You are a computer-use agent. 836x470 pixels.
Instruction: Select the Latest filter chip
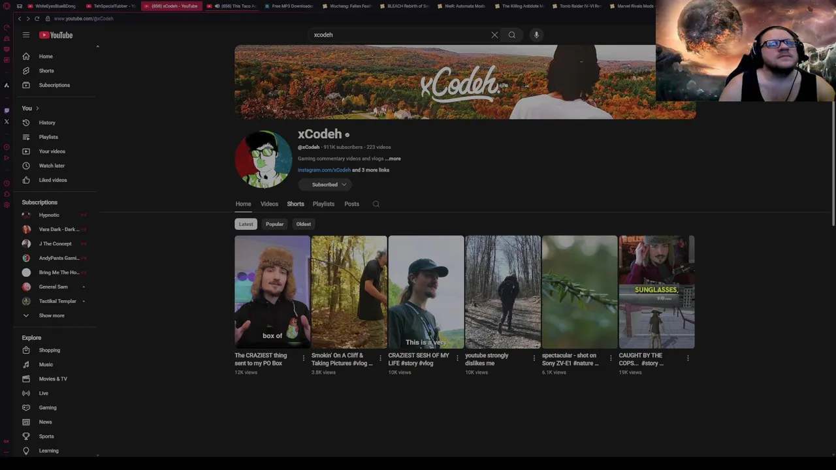pos(246,224)
